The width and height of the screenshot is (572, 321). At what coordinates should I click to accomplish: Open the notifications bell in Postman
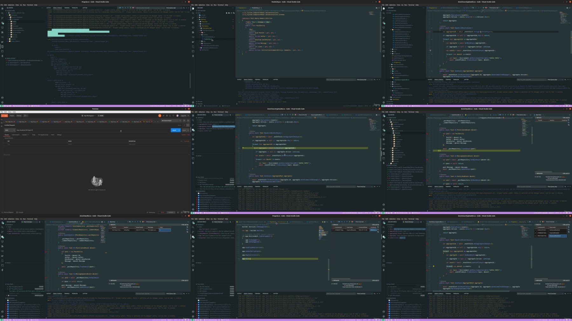tap(170, 116)
